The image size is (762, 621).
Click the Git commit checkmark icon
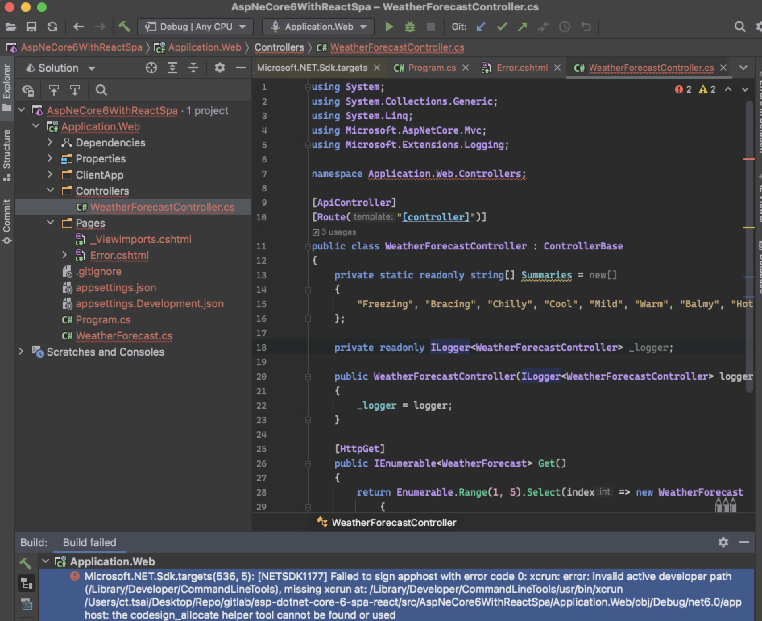[x=502, y=27]
